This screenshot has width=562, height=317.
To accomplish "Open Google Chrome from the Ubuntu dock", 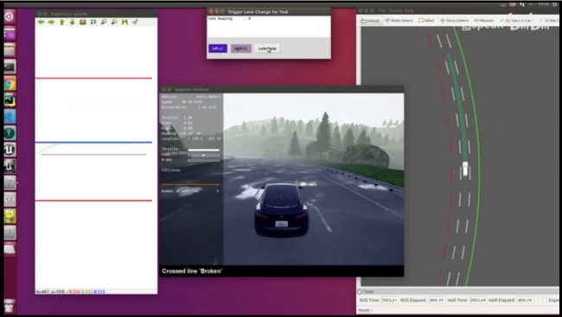I will tap(10, 84).
